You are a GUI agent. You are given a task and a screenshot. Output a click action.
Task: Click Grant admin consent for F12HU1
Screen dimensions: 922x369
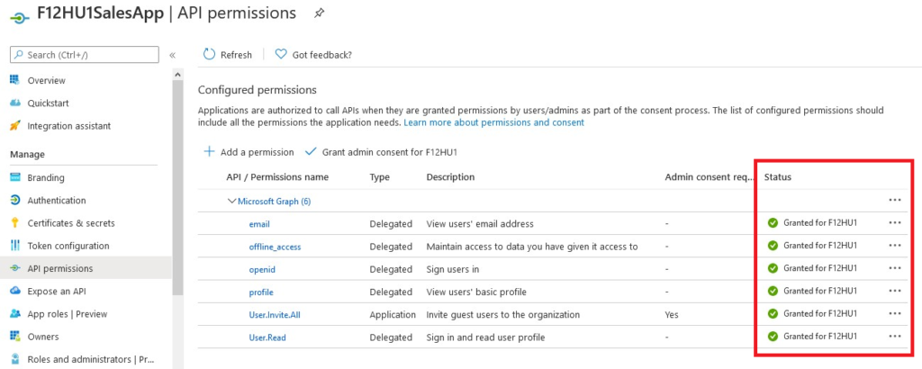point(382,152)
